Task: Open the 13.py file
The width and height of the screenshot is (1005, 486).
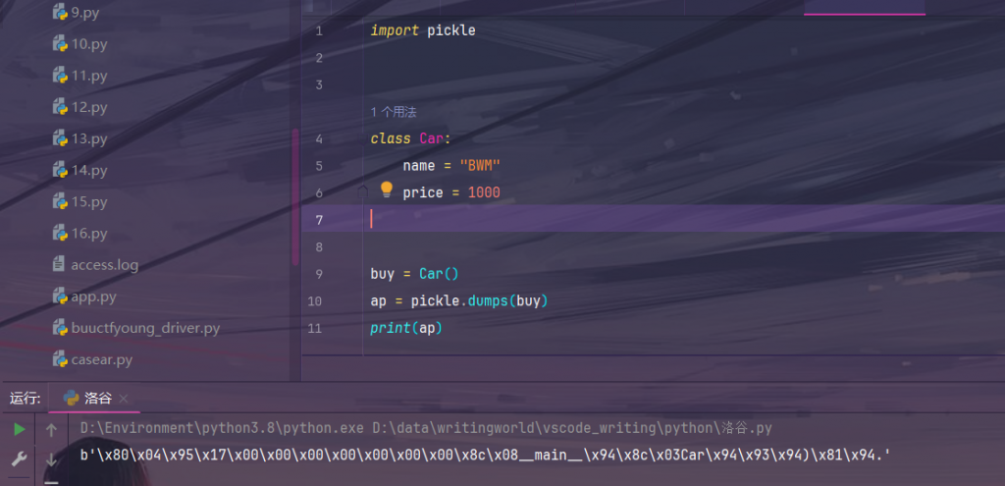Action: (79, 138)
